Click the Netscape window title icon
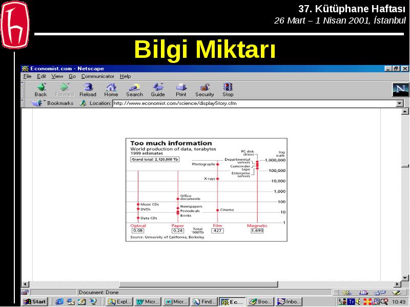 point(25,69)
